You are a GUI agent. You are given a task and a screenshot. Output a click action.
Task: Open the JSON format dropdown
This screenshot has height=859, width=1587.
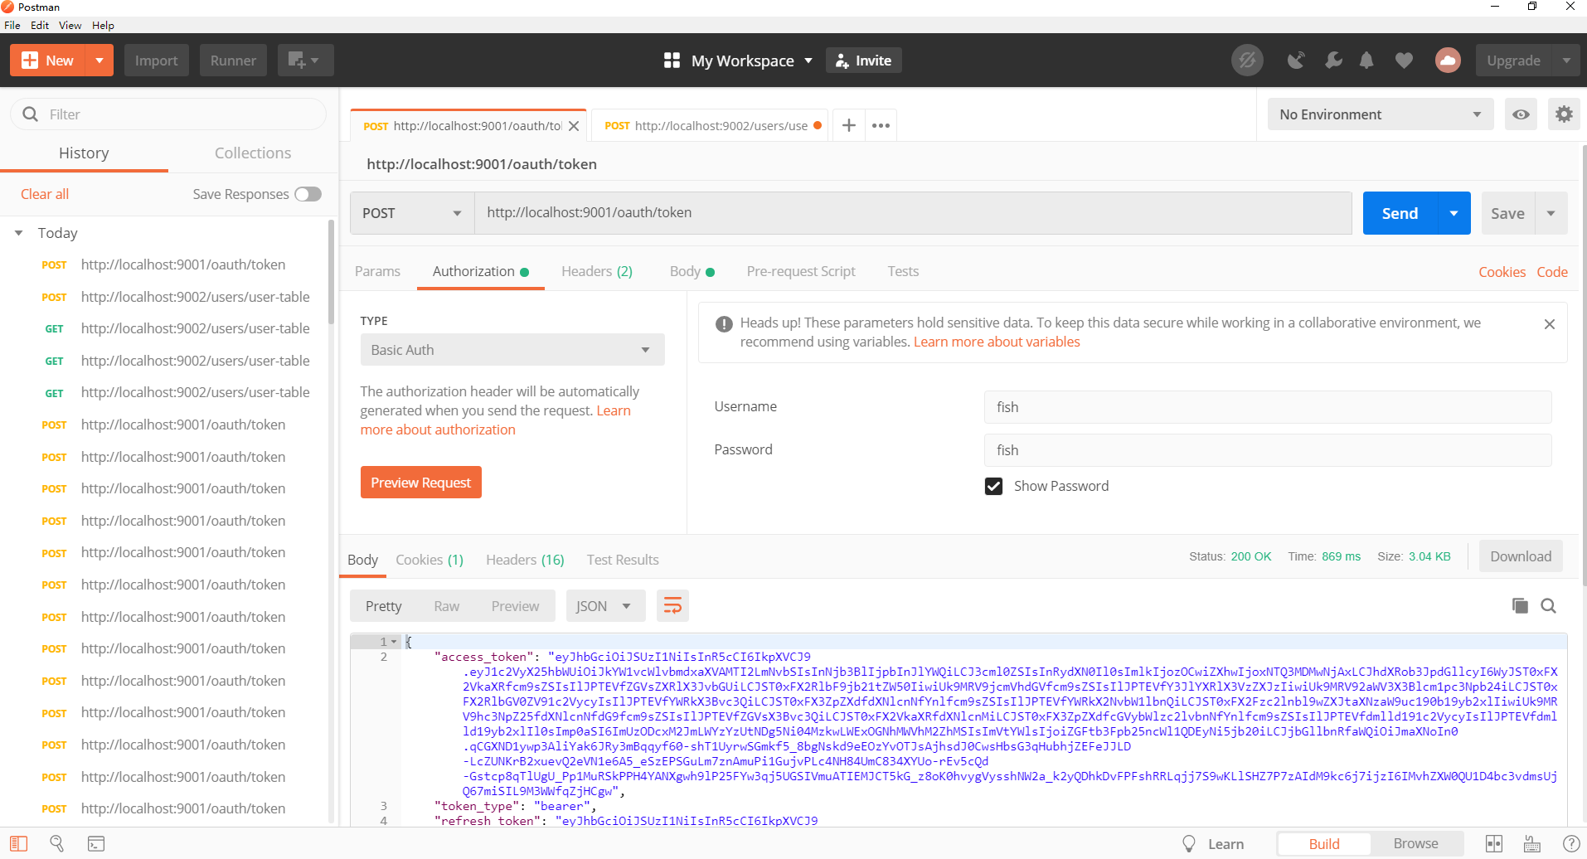[x=604, y=606]
